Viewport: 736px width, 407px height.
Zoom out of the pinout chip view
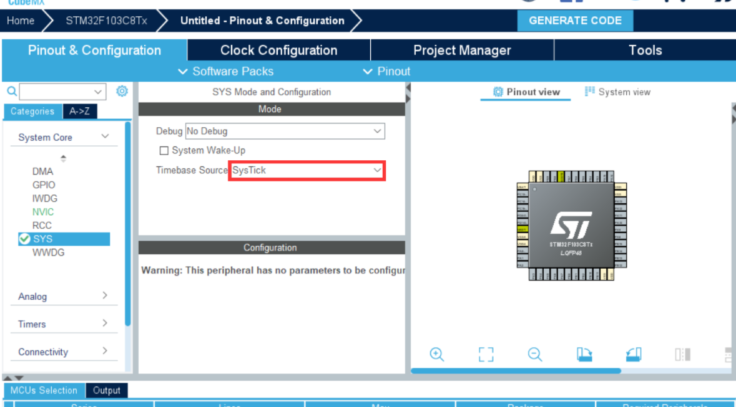(x=535, y=354)
